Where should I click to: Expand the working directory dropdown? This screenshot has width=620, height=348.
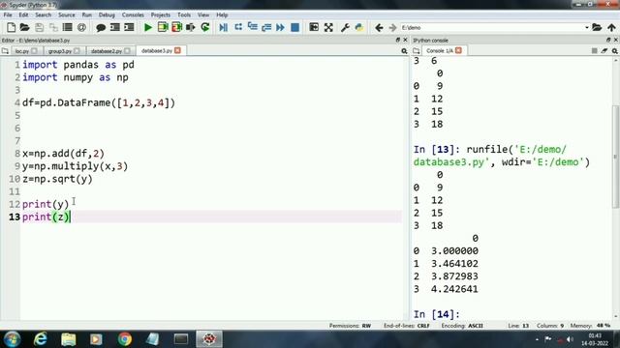click(587, 28)
